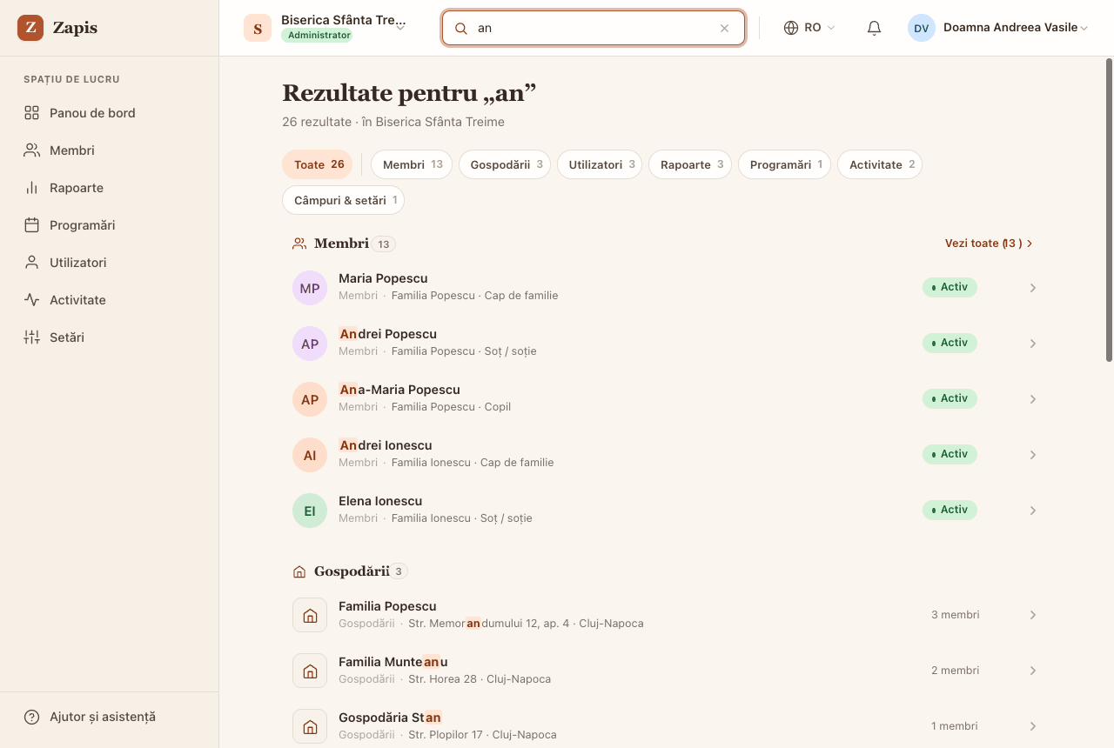The width and height of the screenshot is (1114, 748).
Task: Focus the search field containing "an"
Action: coord(594,28)
